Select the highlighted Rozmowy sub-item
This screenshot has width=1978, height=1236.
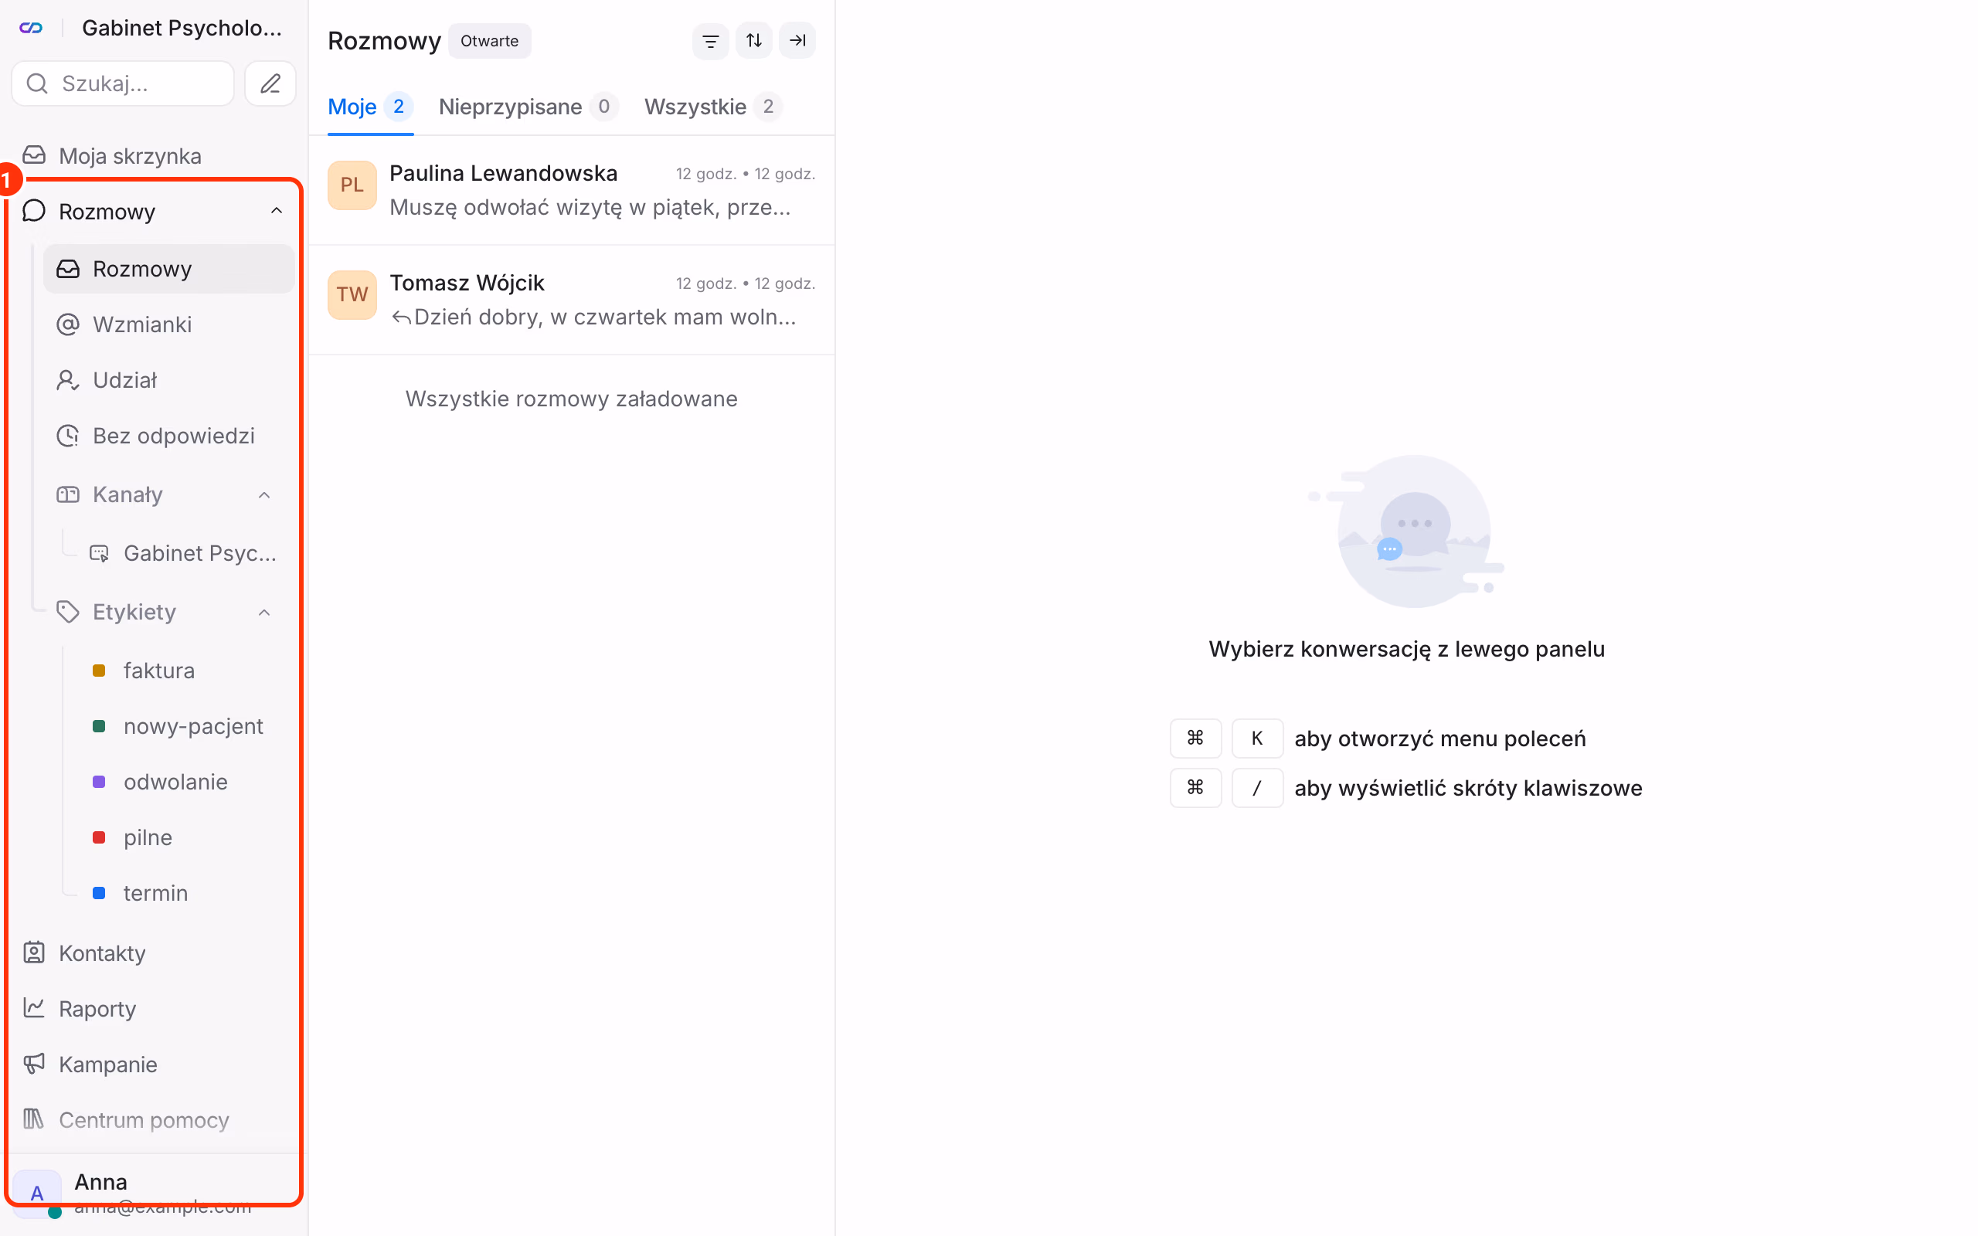168,269
